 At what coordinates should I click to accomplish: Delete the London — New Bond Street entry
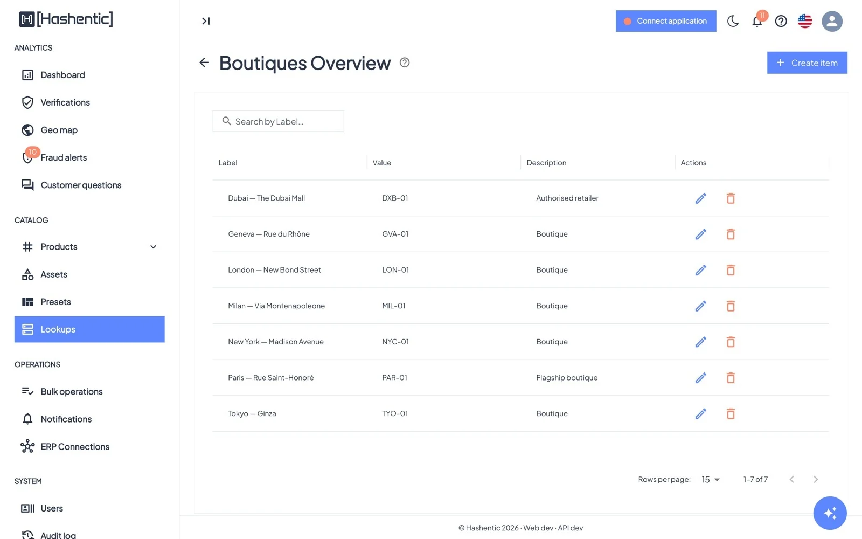point(731,270)
